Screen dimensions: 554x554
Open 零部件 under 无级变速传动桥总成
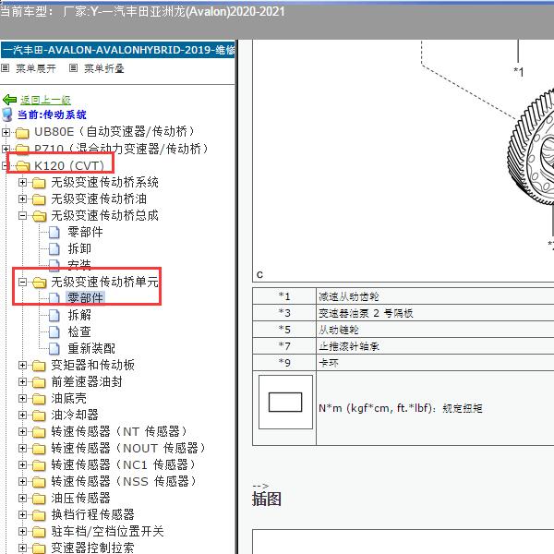[x=85, y=232]
